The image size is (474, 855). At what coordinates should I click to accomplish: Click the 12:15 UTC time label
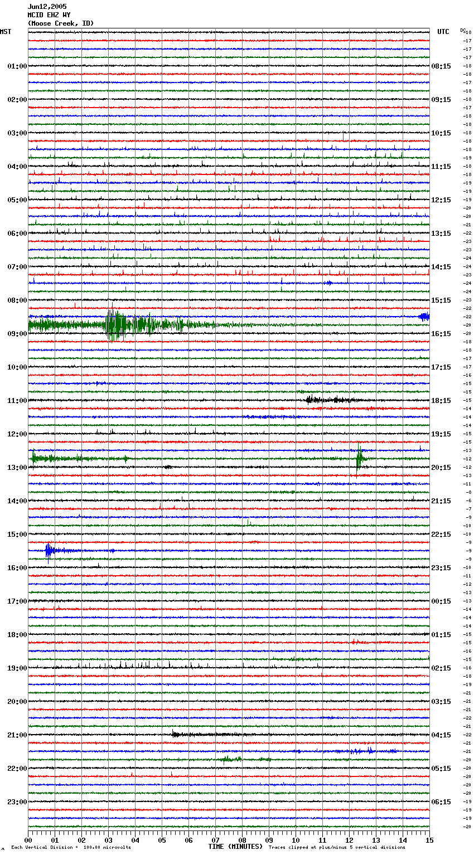coord(441,200)
